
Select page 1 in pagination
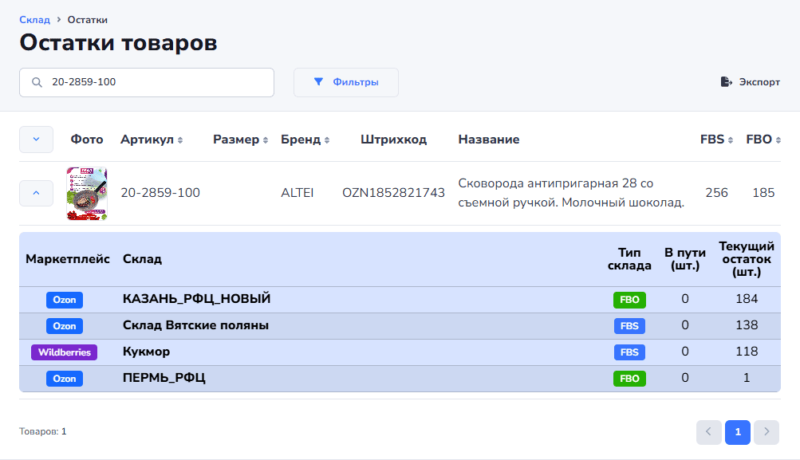click(738, 432)
